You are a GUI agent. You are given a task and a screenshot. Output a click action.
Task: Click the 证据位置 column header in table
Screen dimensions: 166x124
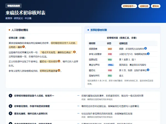[x=123, y=43]
